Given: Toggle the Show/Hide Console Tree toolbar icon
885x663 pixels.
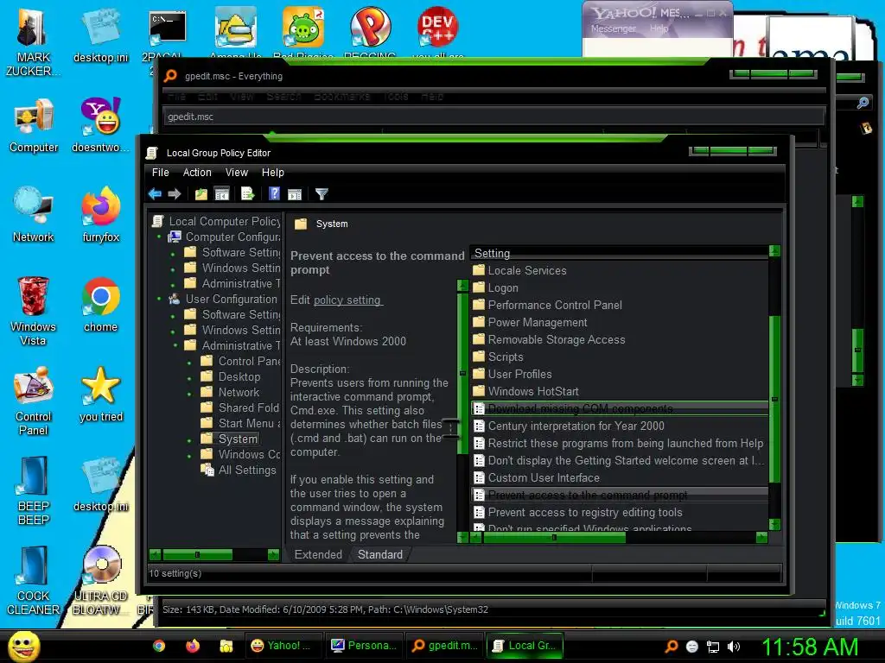Looking at the screenshot, I should coord(222,194).
